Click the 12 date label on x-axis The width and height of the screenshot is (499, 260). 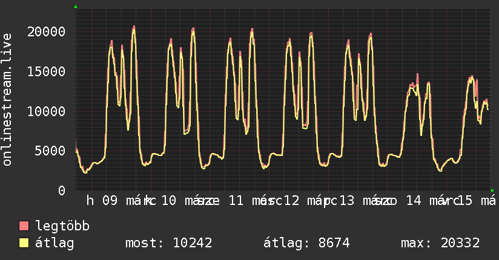[291, 201]
